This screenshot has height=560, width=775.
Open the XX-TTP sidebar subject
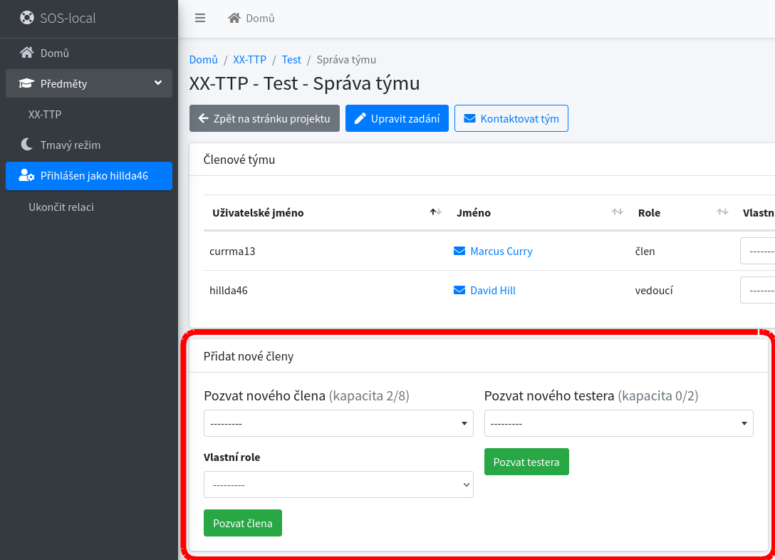pyautogui.click(x=89, y=114)
